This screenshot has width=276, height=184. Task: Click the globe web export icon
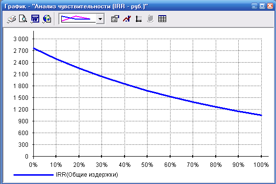point(47,19)
